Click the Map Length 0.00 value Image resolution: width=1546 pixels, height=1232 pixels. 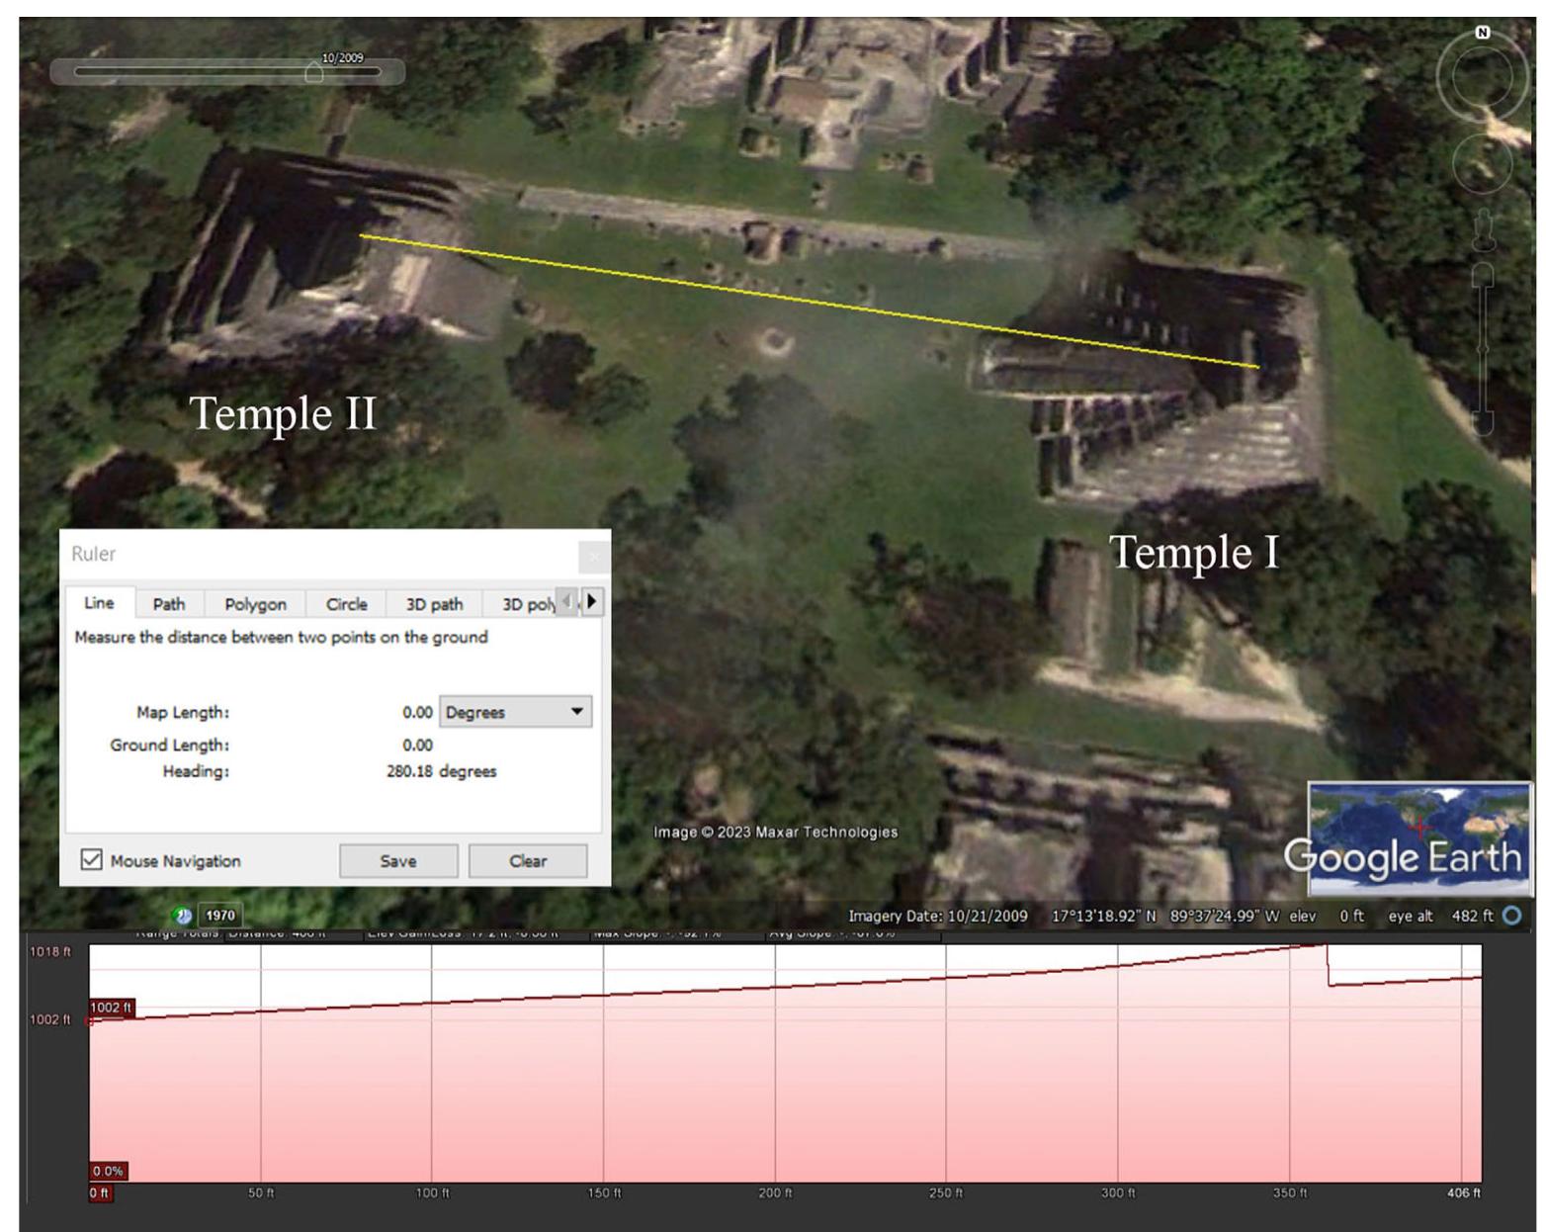[x=417, y=712]
